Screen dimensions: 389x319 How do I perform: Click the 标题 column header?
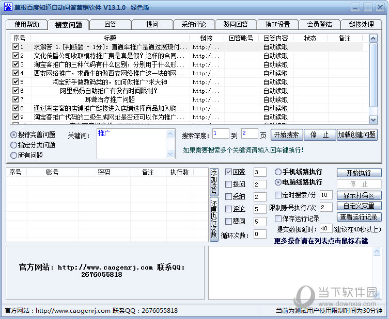(110, 38)
